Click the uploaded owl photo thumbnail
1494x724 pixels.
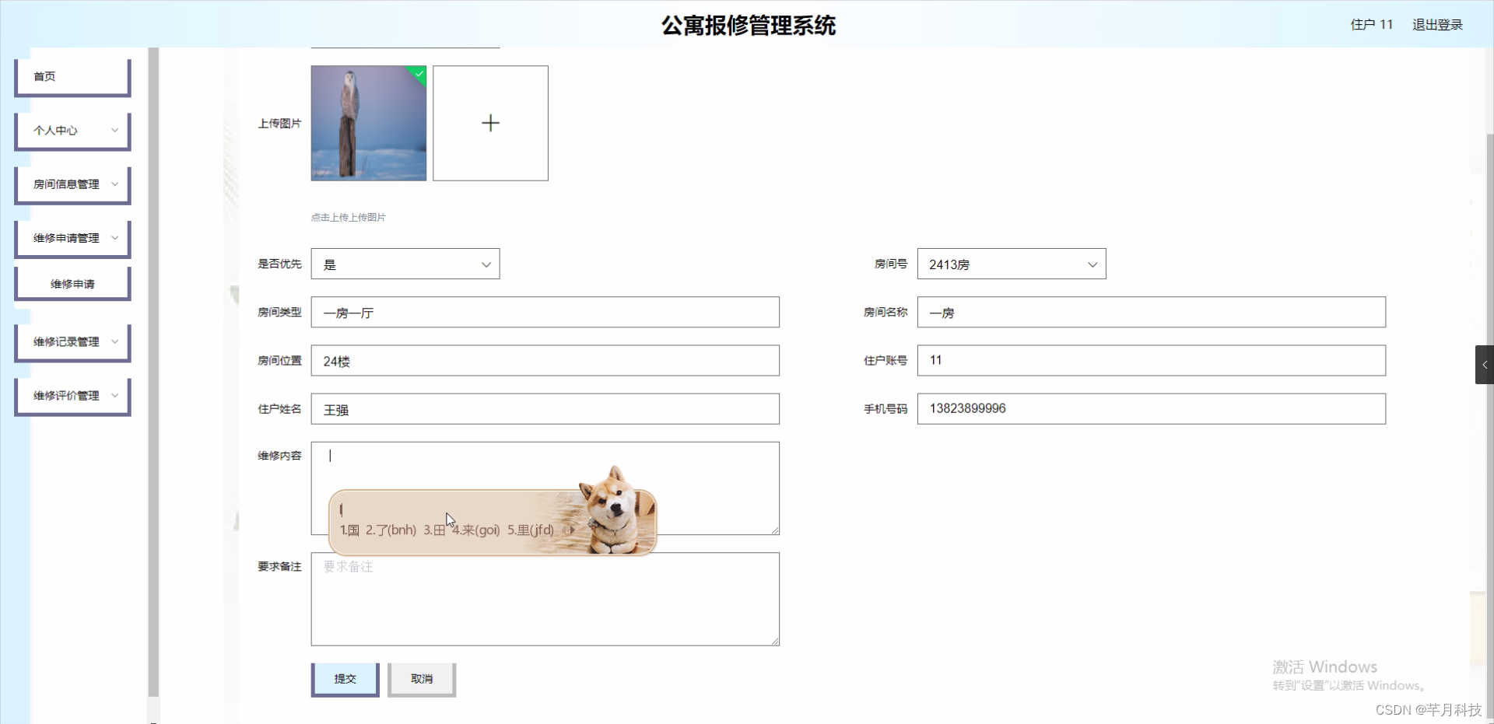click(x=368, y=123)
